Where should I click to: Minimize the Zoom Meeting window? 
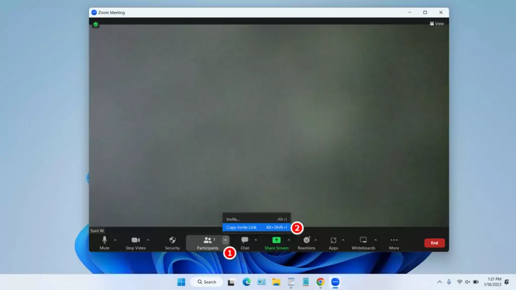pyautogui.click(x=409, y=13)
